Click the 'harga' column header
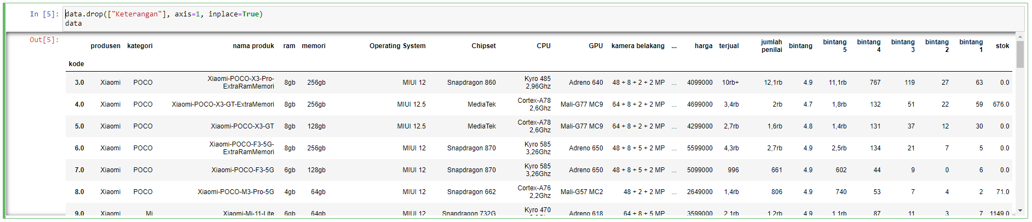The height and width of the screenshot is (222, 1032). [704, 46]
